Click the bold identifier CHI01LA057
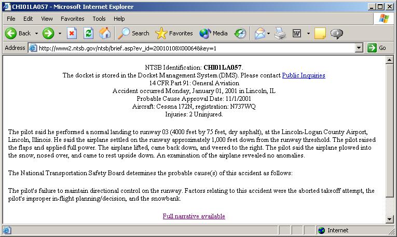 tap(223, 68)
